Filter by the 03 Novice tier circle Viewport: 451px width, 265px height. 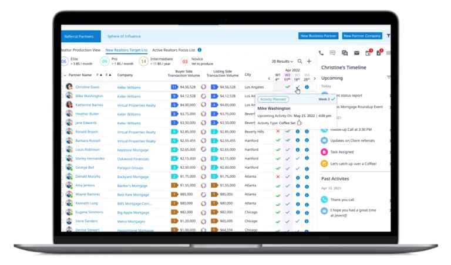(x=184, y=62)
